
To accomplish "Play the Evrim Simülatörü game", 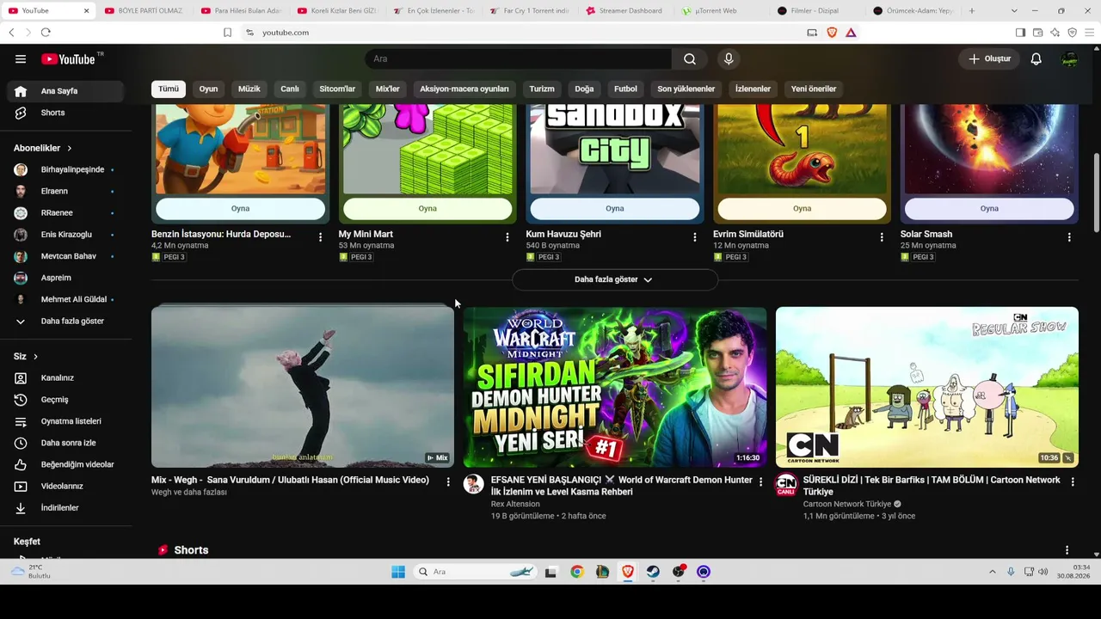I will click(802, 209).
